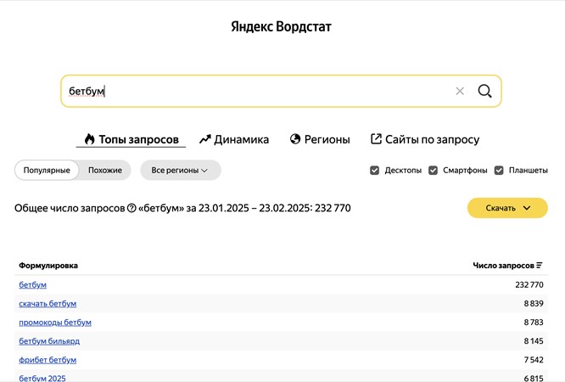Open the промокоды бетбум query link
The height and width of the screenshot is (382, 565).
tap(55, 323)
